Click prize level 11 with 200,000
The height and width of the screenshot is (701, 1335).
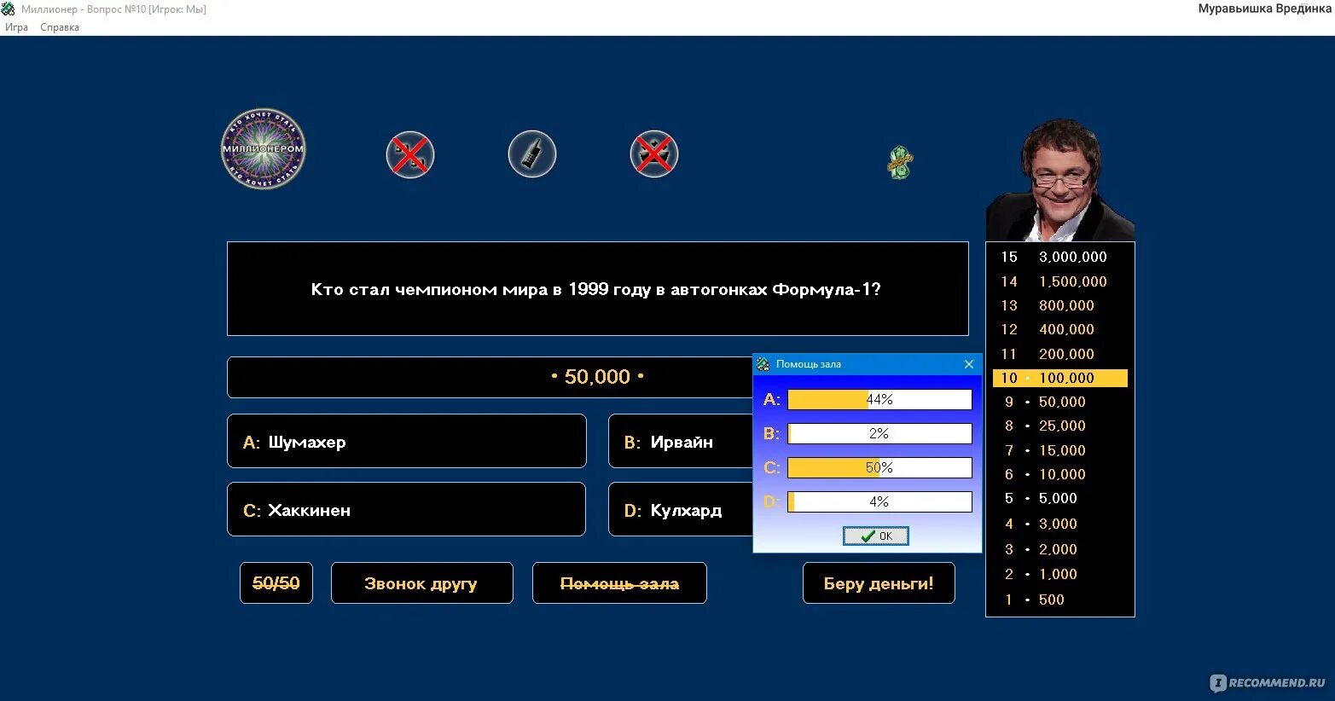pyautogui.click(x=1060, y=354)
